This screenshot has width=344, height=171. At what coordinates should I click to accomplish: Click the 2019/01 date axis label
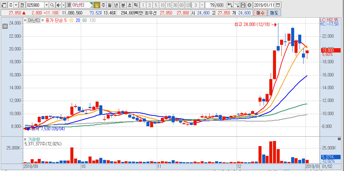[x=312, y=166]
